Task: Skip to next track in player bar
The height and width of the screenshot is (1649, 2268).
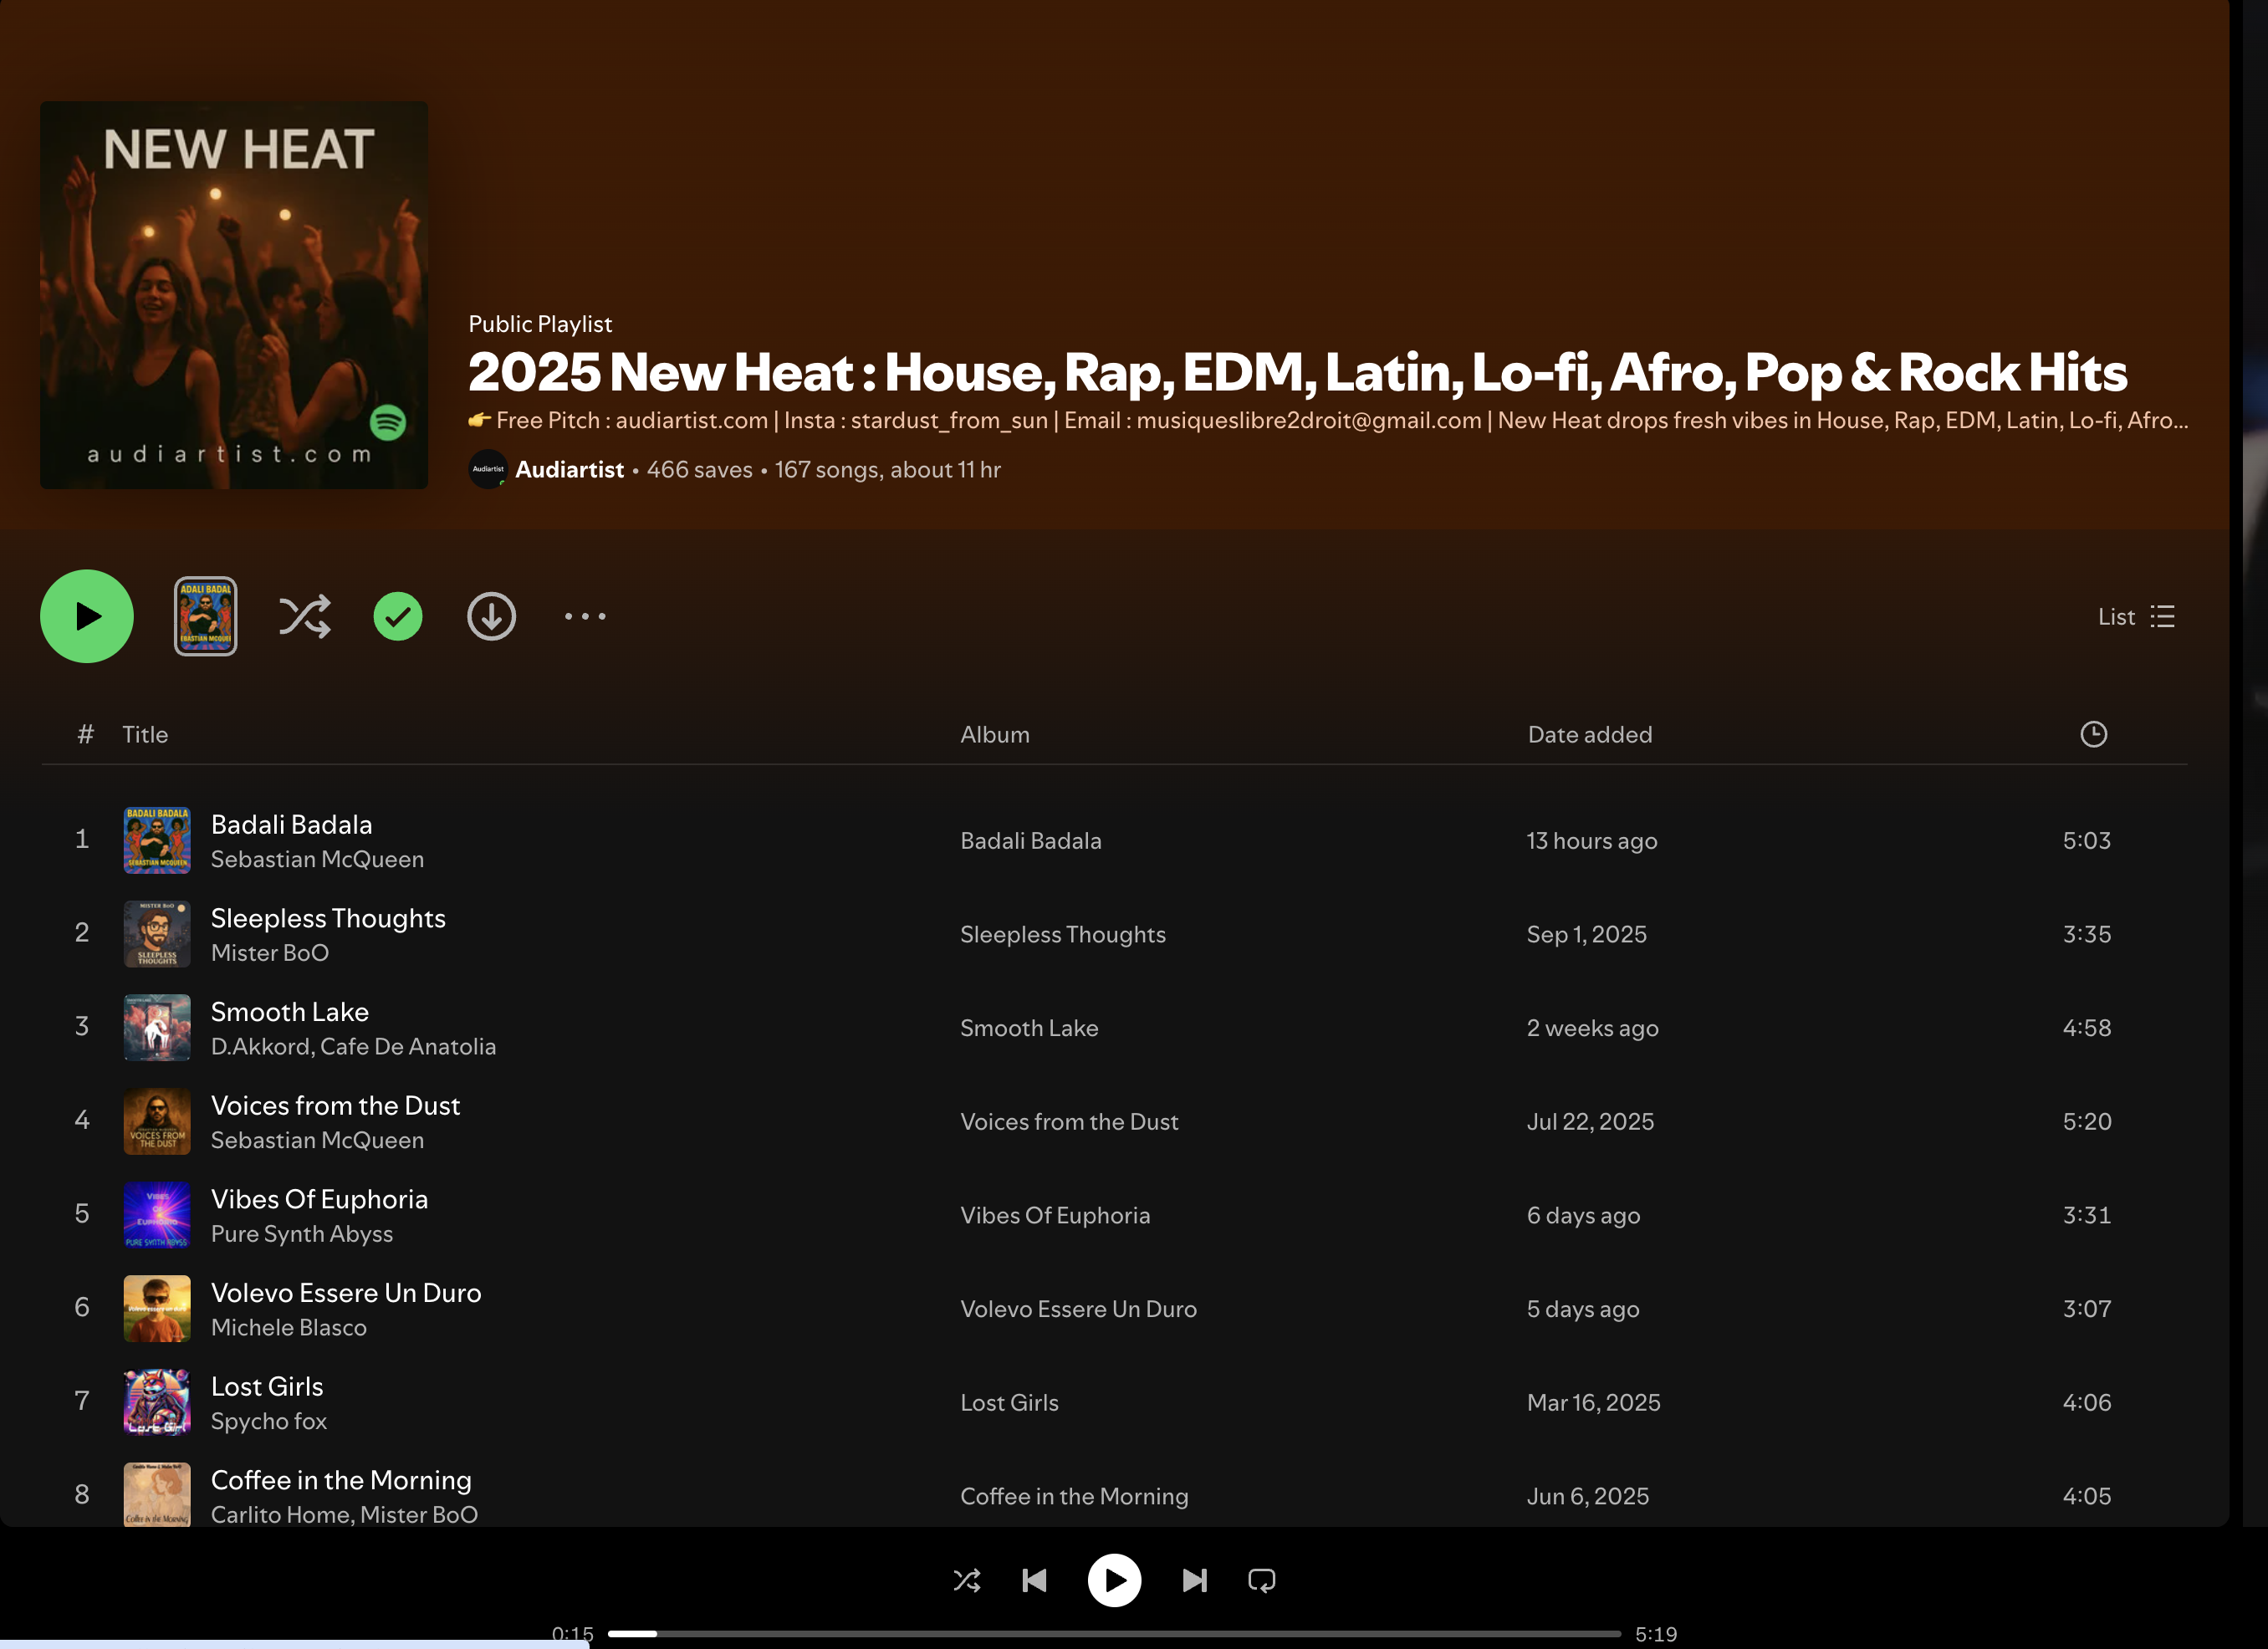Action: click(1194, 1580)
